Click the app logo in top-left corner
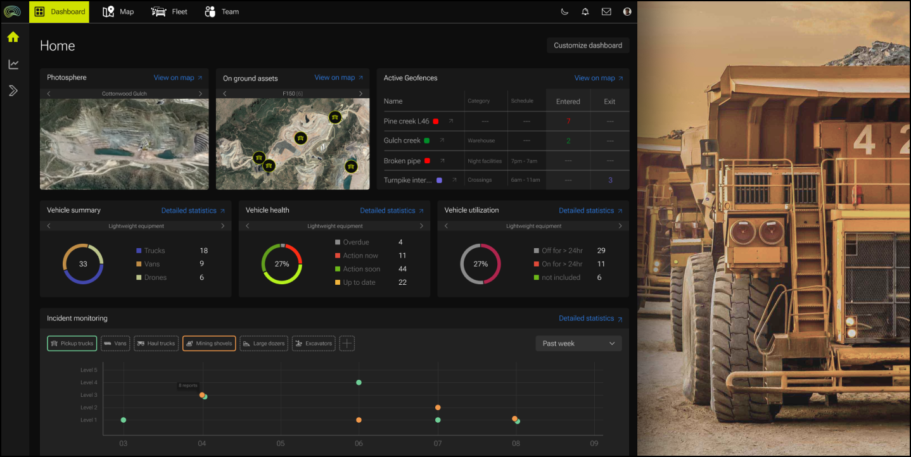The height and width of the screenshot is (457, 911). pos(12,11)
